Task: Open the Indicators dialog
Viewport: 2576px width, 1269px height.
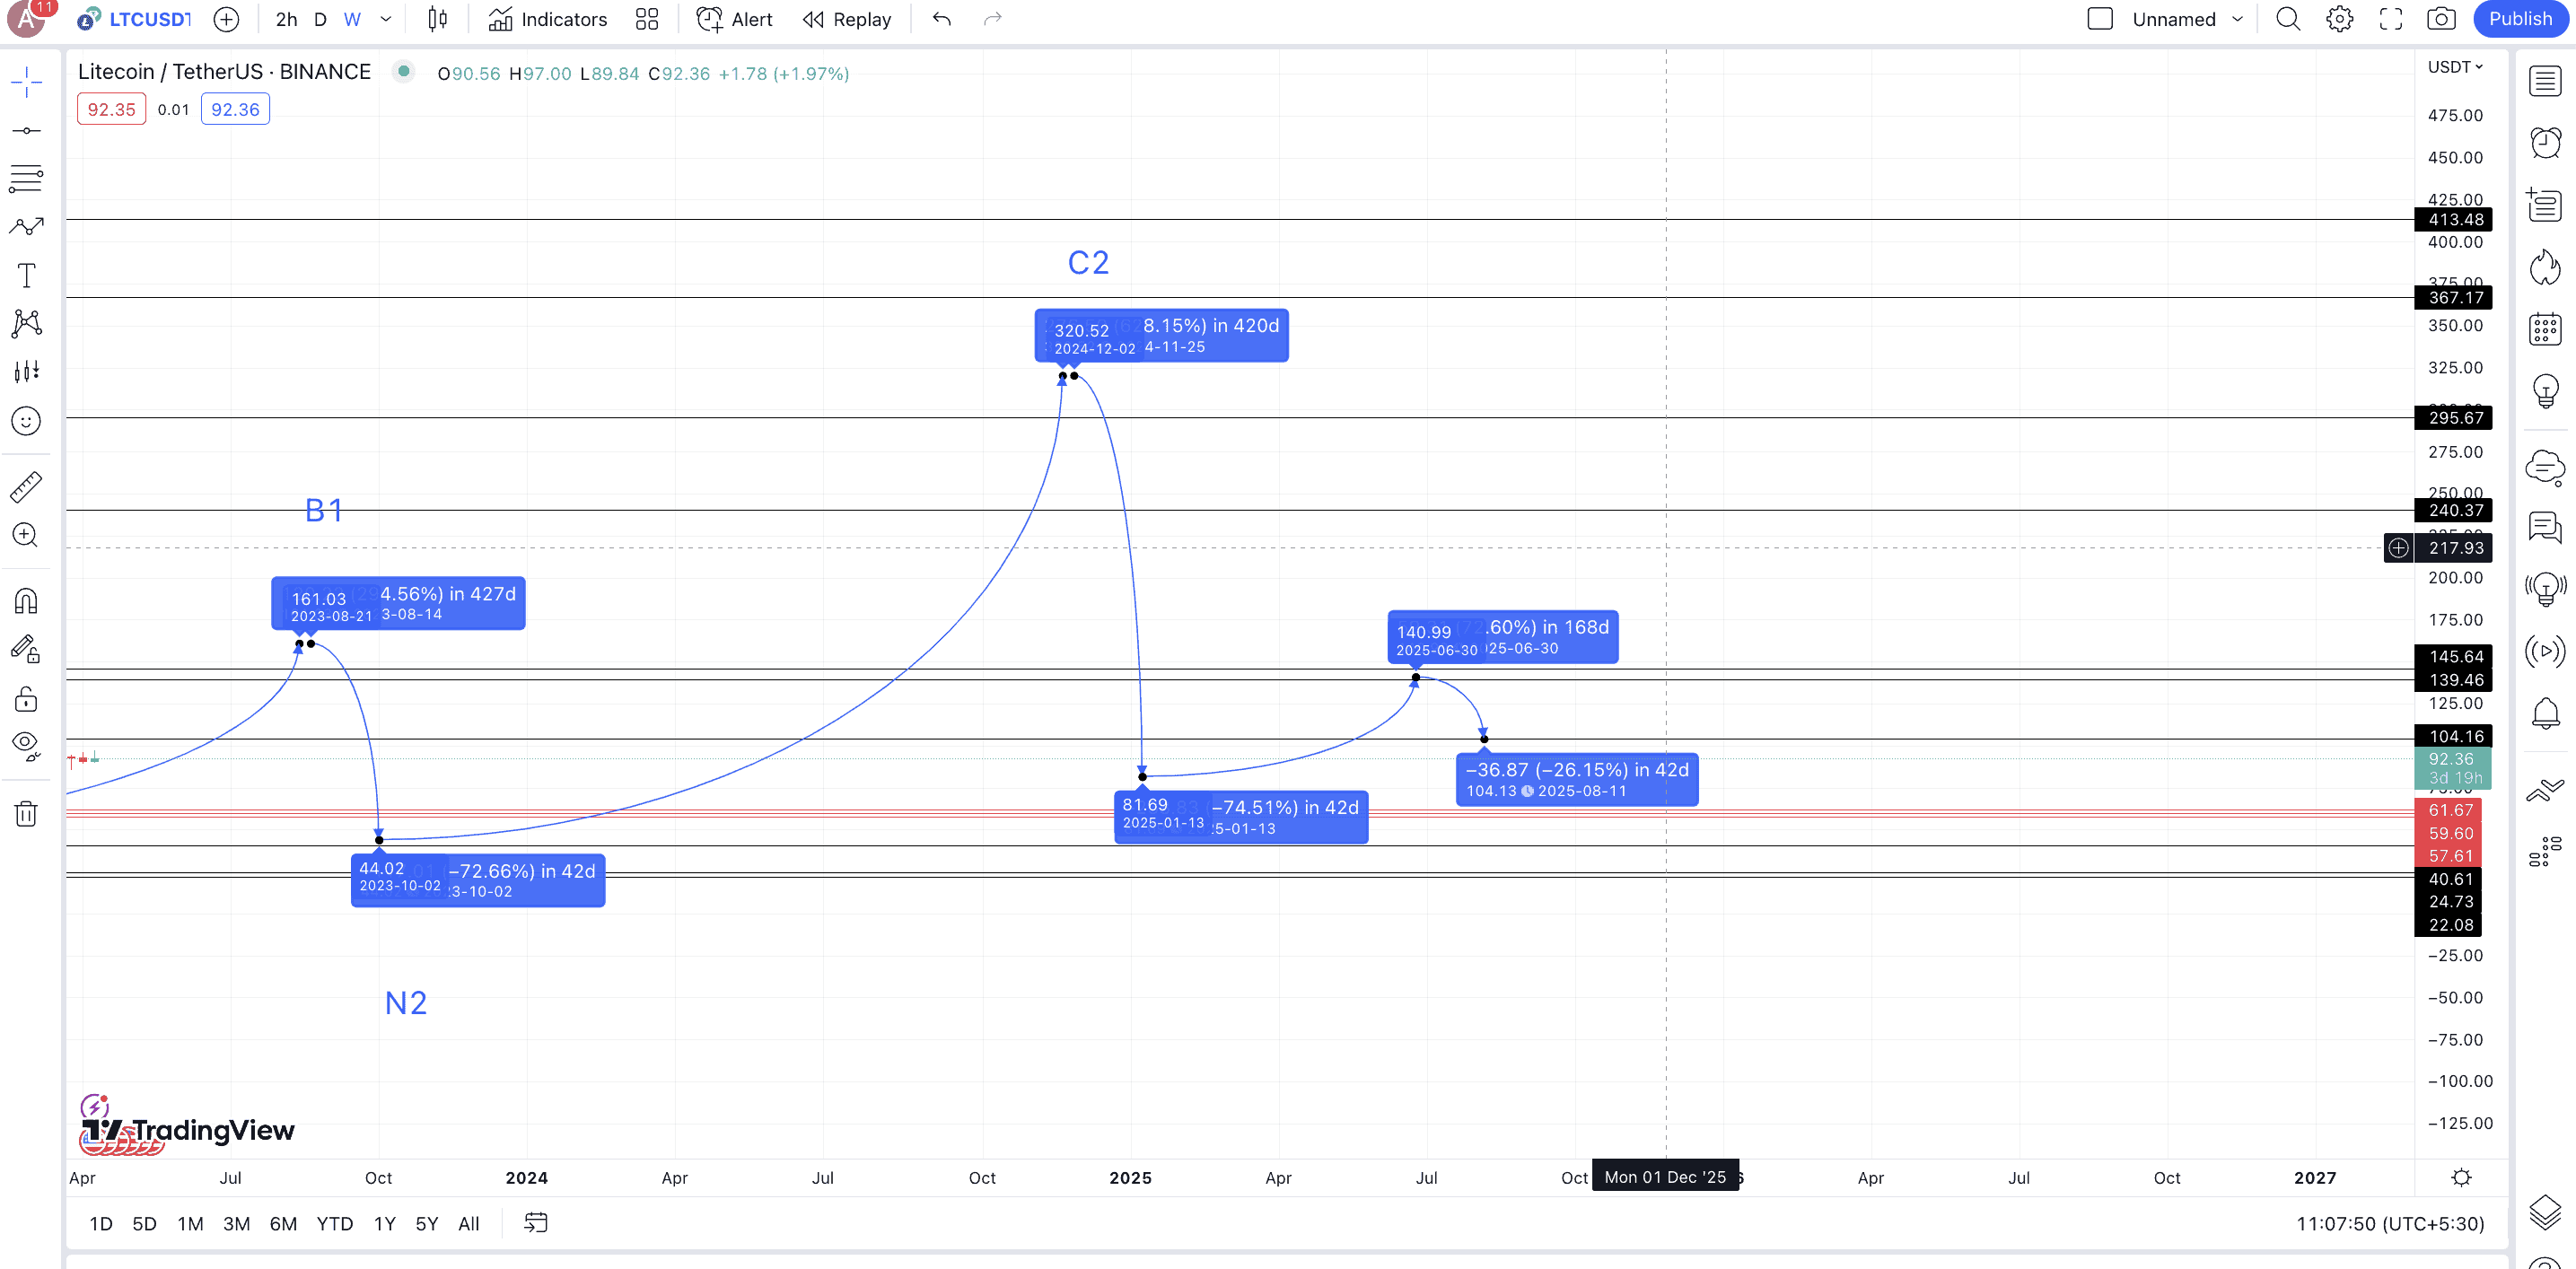Action: click(x=548, y=19)
